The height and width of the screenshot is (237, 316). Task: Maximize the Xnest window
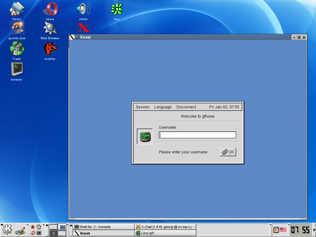[299, 37]
